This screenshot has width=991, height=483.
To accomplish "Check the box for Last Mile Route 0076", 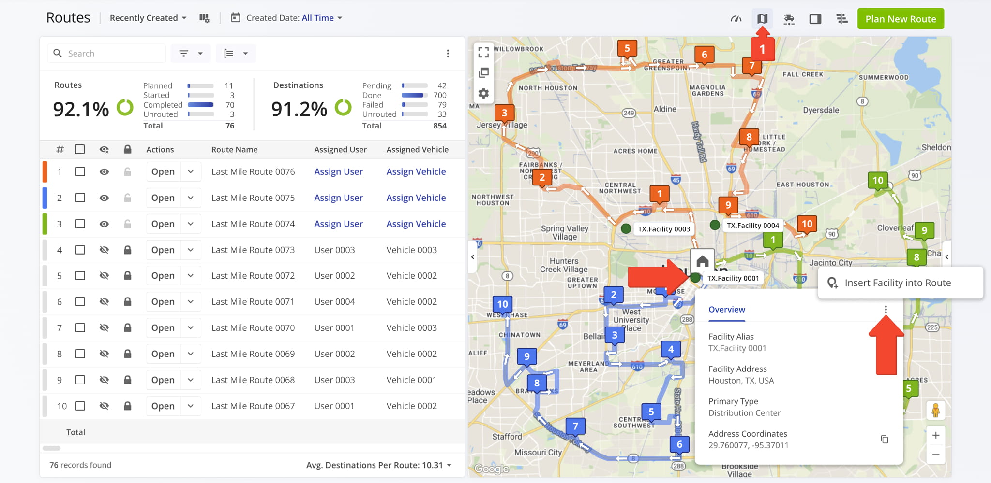I will pos(80,171).
